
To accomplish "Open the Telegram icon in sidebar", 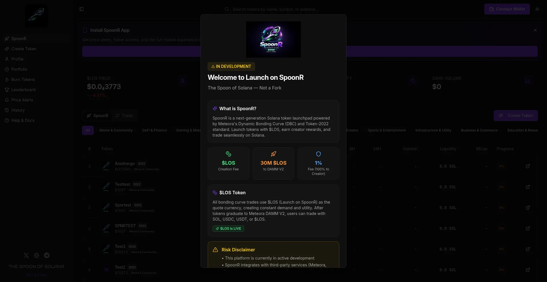I will pos(47,255).
